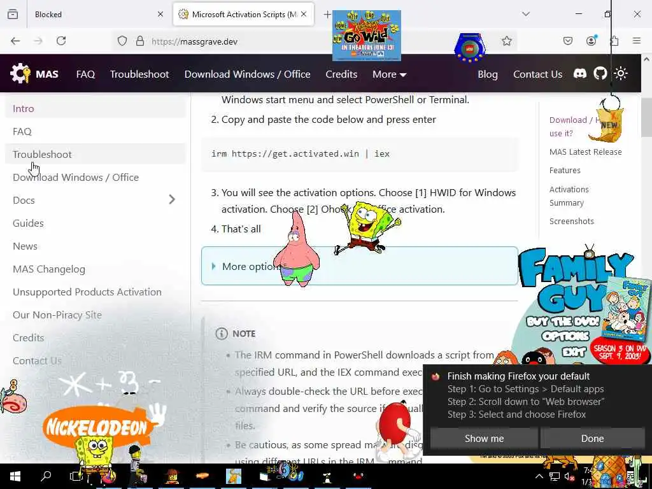Open Task View on the taskbar

pos(76,476)
